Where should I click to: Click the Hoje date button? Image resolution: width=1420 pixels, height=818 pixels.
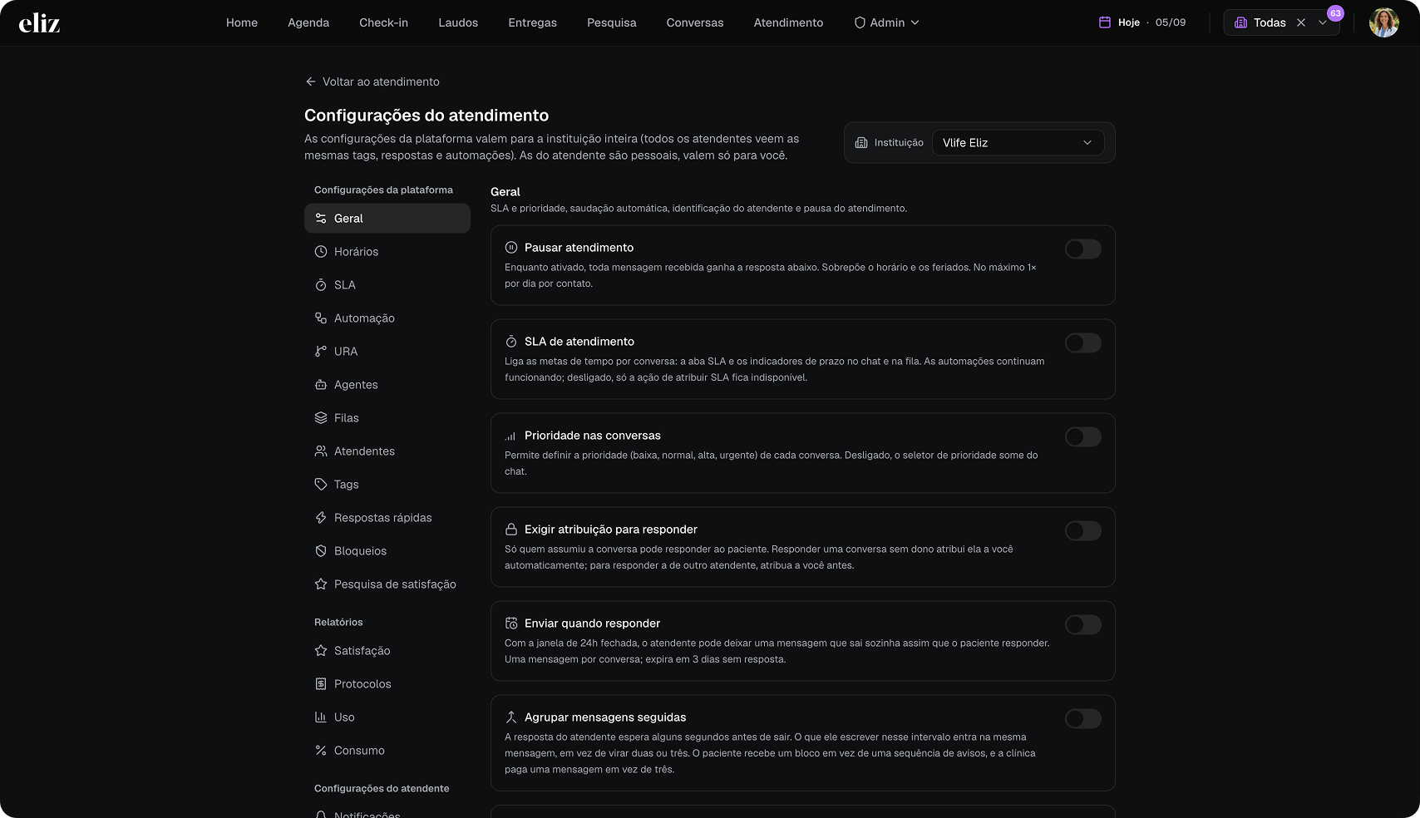[1142, 22]
